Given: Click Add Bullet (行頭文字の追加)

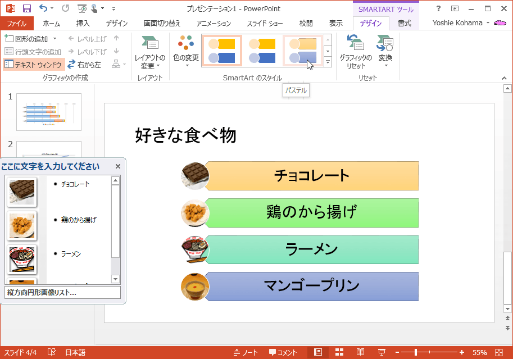Looking at the screenshot, I should (33, 52).
